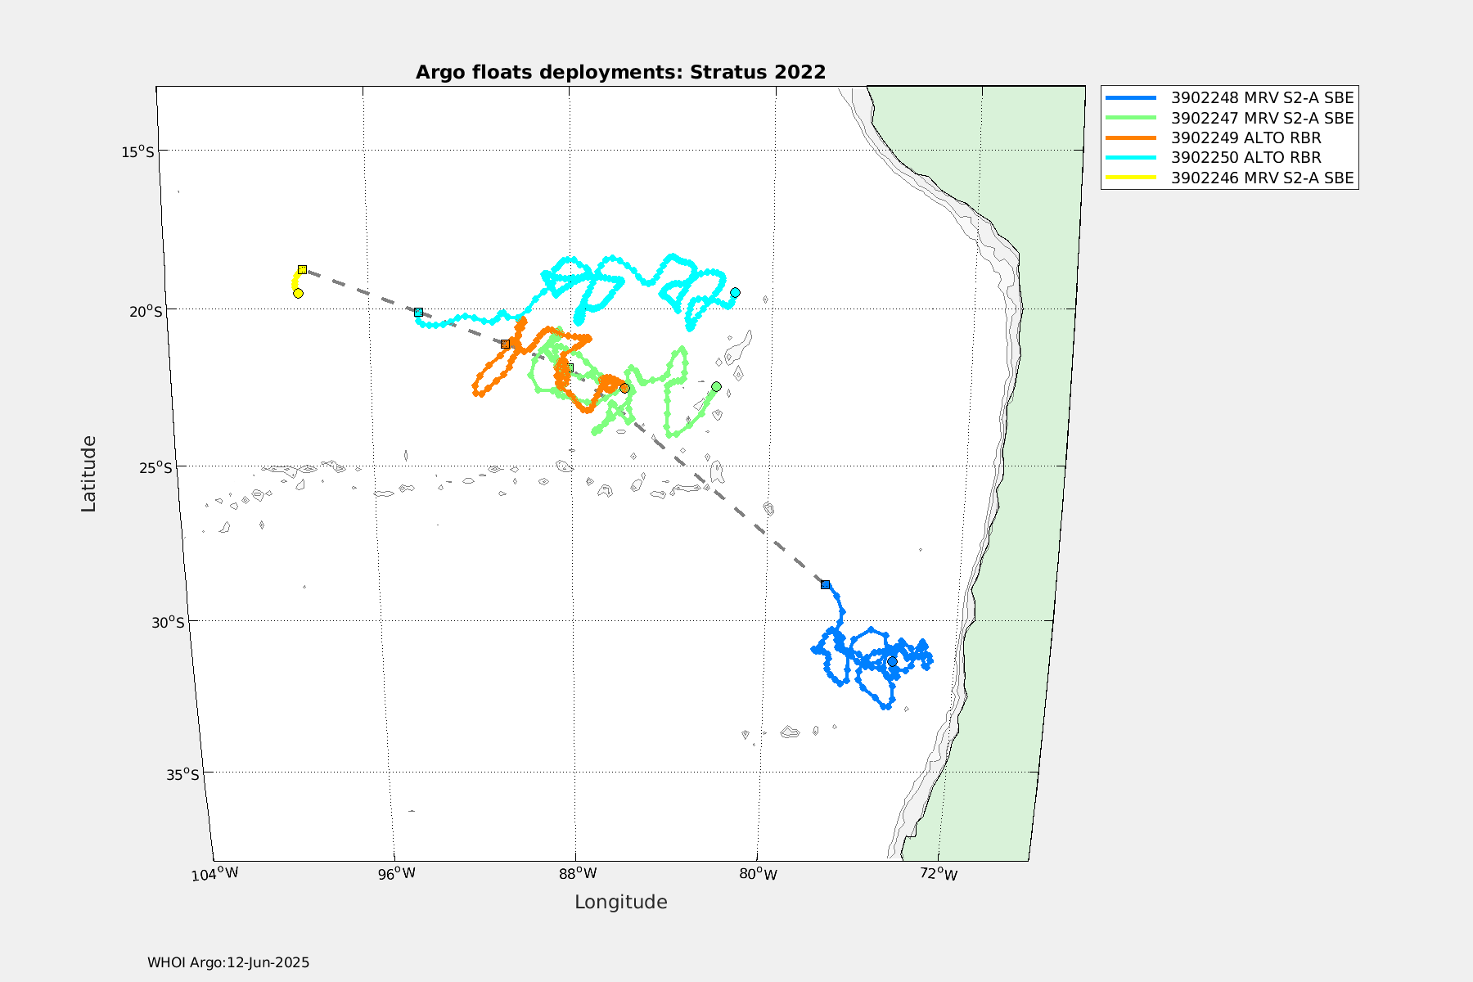Click the 72°W longitude tick label
The width and height of the screenshot is (1473, 982).
[938, 874]
